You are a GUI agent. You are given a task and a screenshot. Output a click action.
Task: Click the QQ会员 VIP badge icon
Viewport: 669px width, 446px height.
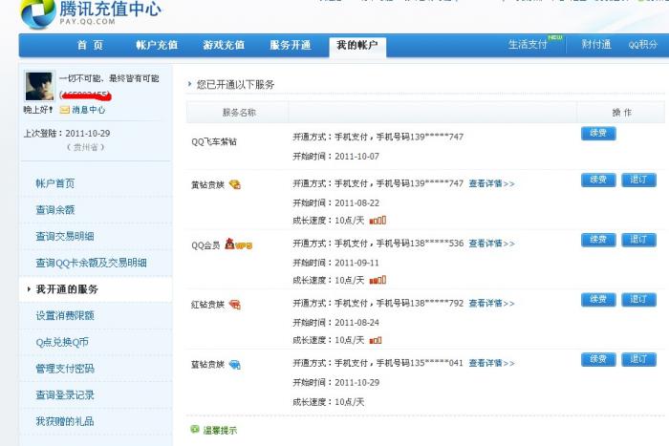coord(239,244)
